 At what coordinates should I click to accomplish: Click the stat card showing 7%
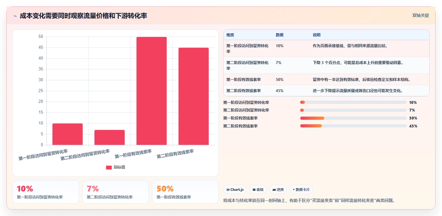click(x=115, y=192)
